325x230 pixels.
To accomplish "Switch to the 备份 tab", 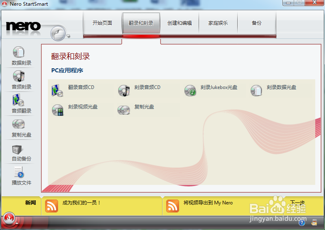I will [x=257, y=23].
